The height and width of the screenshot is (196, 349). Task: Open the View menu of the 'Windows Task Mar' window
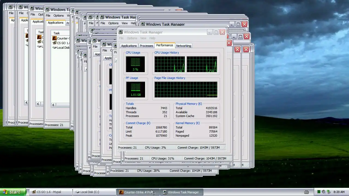tap(125, 23)
